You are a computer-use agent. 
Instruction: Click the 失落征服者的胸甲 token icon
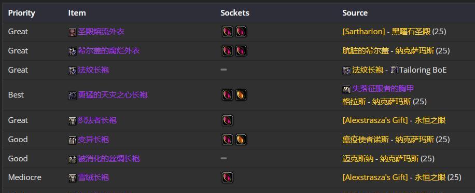coord(346,89)
